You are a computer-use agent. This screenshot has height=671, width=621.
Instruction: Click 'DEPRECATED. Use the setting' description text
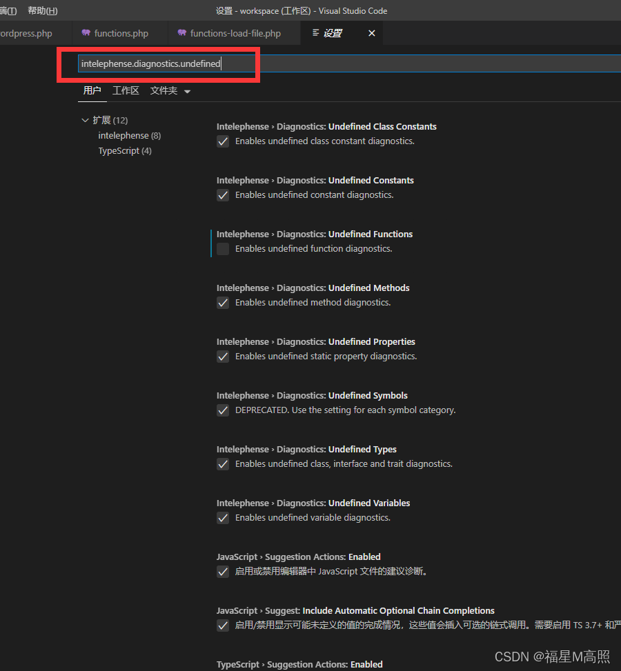coord(345,410)
